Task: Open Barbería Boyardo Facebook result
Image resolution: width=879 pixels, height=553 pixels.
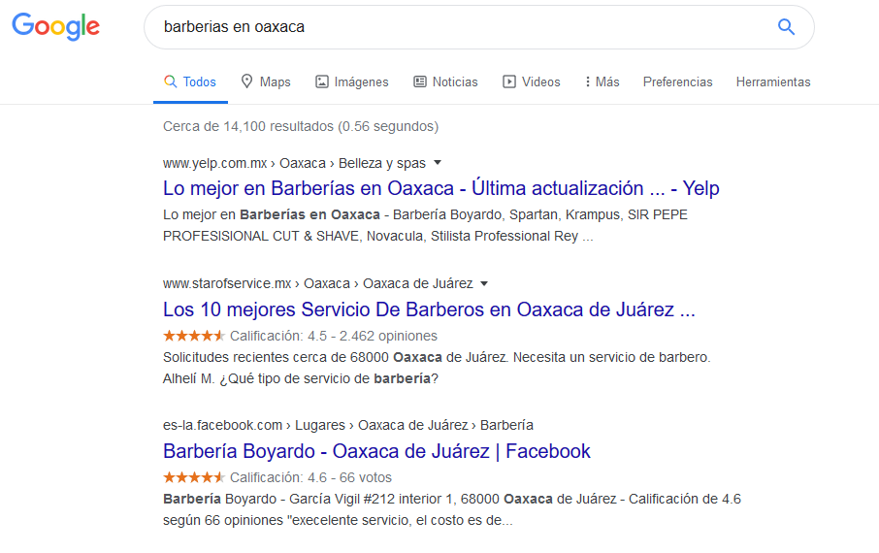Action: coord(376,451)
